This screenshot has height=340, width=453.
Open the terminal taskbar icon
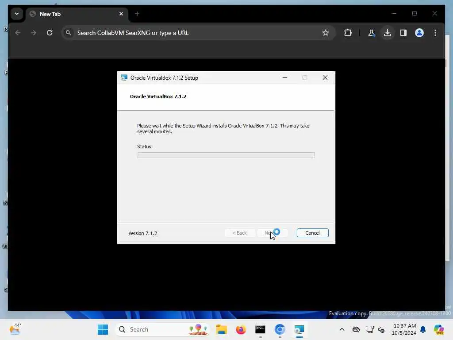[260, 329]
